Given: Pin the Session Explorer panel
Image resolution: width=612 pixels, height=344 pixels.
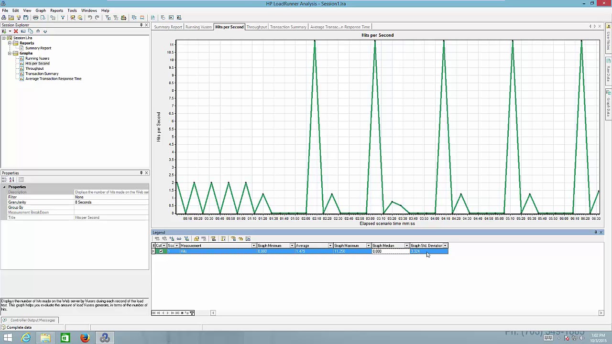Looking at the screenshot, I should pyautogui.click(x=141, y=25).
